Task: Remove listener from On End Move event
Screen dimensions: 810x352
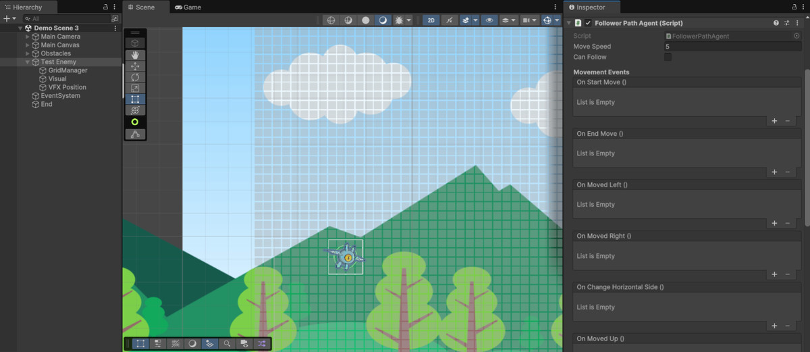Action: [787, 172]
